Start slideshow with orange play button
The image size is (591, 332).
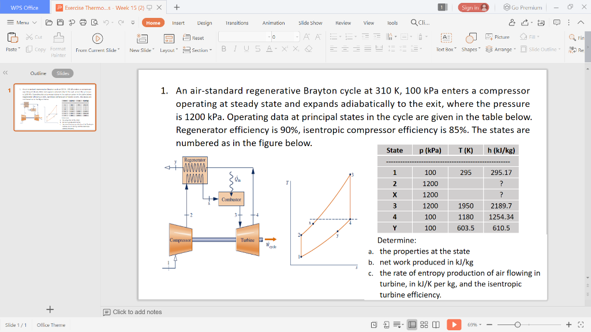click(454, 324)
